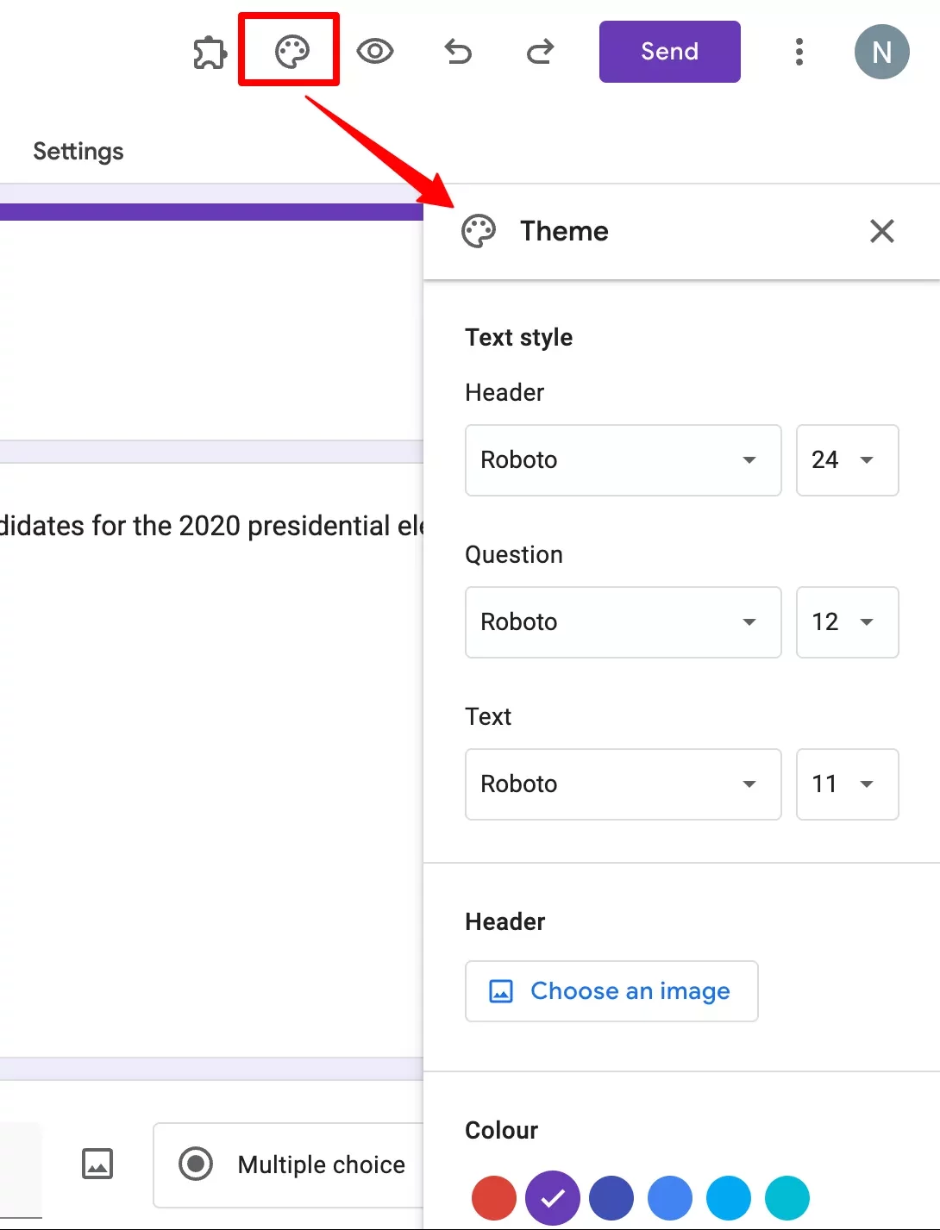The height and width of the screenshot is (1230, 940).
Task: Click the Redo arrow icon
Action: (540, 52)
